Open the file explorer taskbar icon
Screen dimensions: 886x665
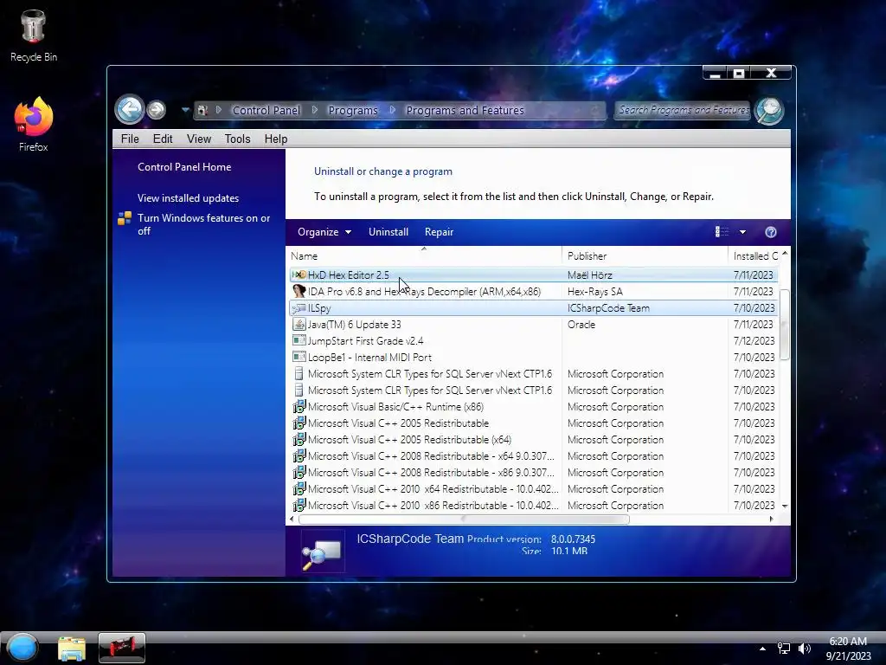point(72,648)
